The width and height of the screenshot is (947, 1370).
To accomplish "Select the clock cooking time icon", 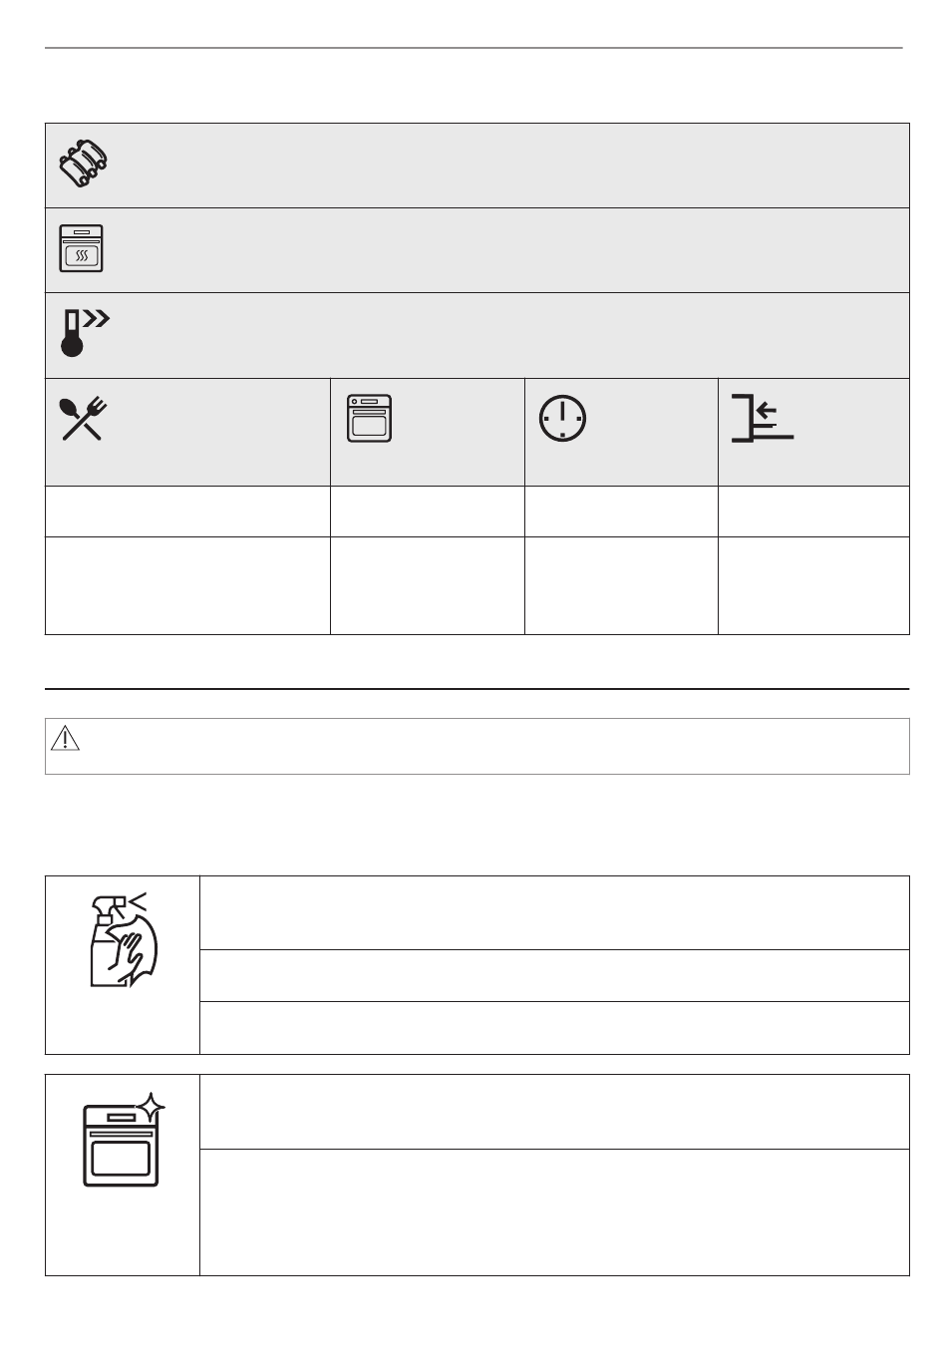I will point(562,419).
